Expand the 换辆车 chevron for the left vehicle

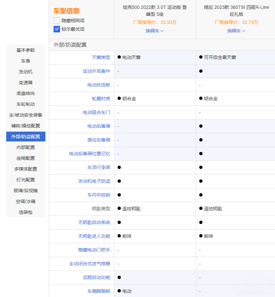[162, 31]
